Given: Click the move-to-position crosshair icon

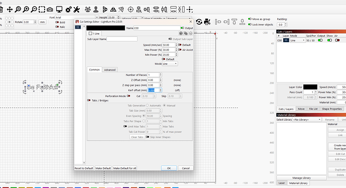Looking at the screenshot, I should click(x=190, y=9).
